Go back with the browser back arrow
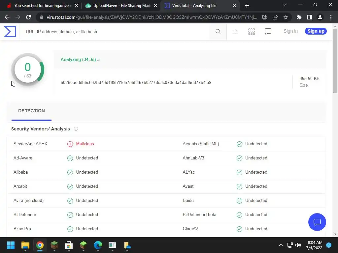The image size is (338, 253). 7,17
